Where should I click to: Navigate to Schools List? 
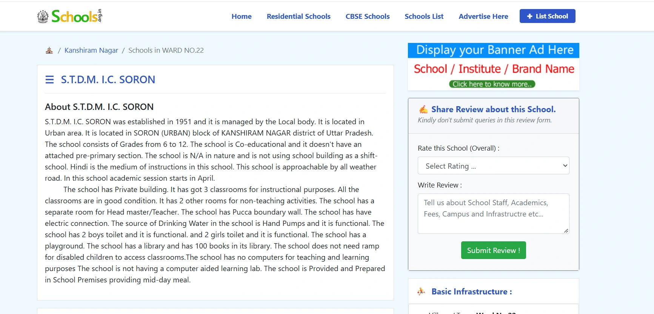424,16
